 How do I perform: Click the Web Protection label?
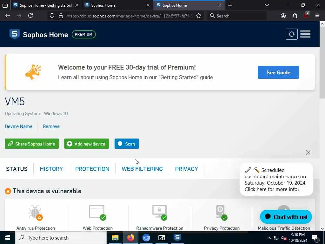tap(98, 228)
